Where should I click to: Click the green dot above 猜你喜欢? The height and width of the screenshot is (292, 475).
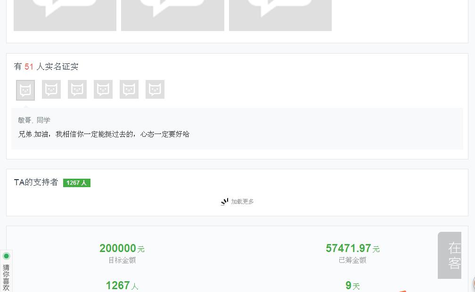coord(7,256)
